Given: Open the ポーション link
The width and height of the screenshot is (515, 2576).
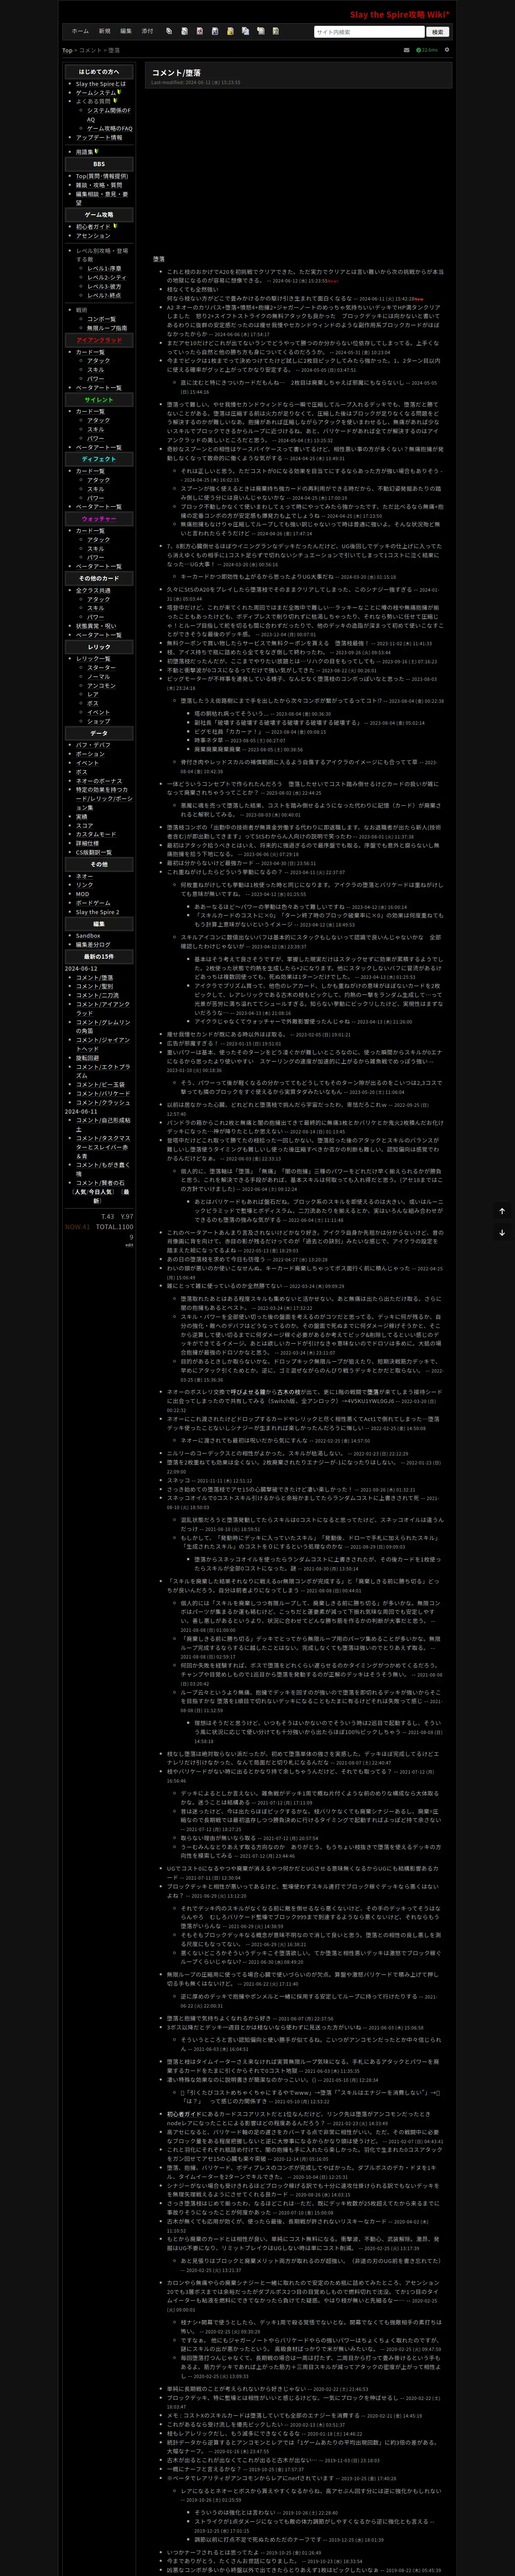Looking at the screenshot, I should [x=90, y=754].
